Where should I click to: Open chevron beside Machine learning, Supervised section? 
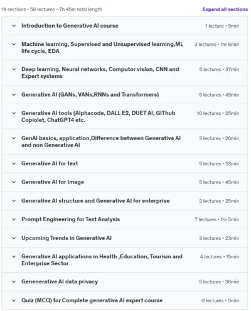pos(14,44)
